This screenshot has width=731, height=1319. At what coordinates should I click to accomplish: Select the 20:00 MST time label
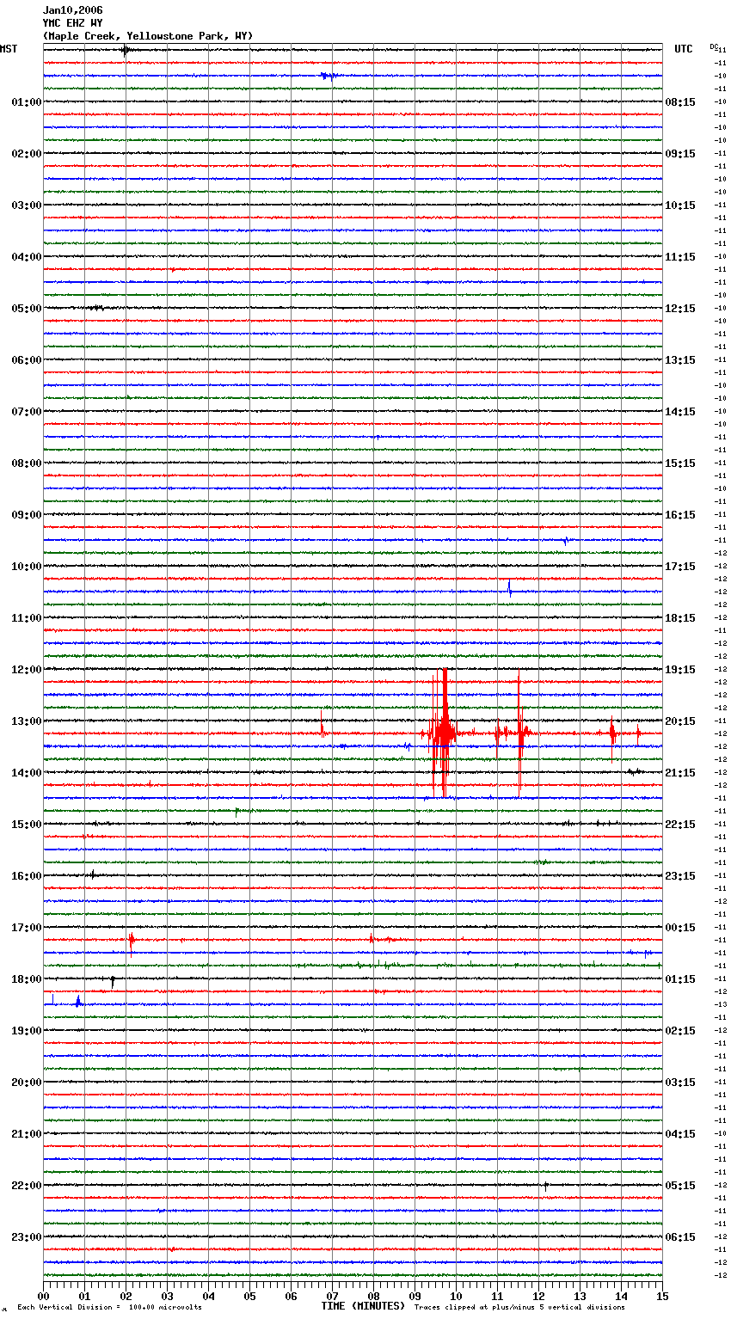[27, 1083]
